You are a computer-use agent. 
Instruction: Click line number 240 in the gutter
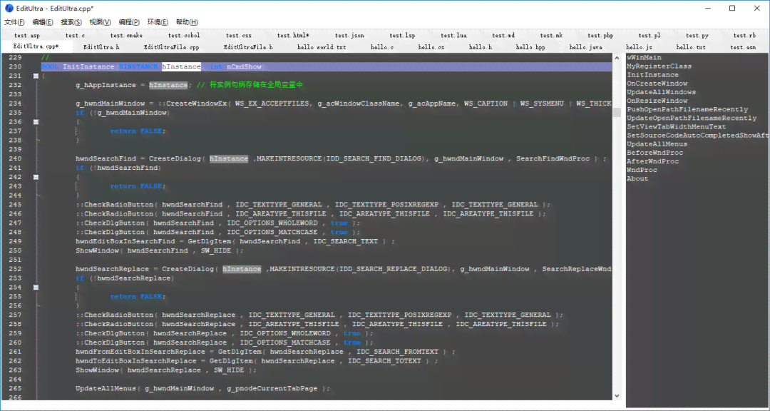(15, 159)
